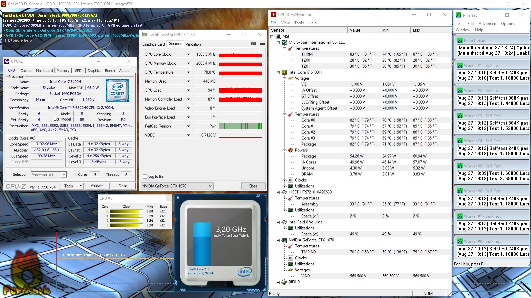Click the Worker #1 Self-Test window icon
The width and height of the screenshot is (531, 298).
coord(460,66)
